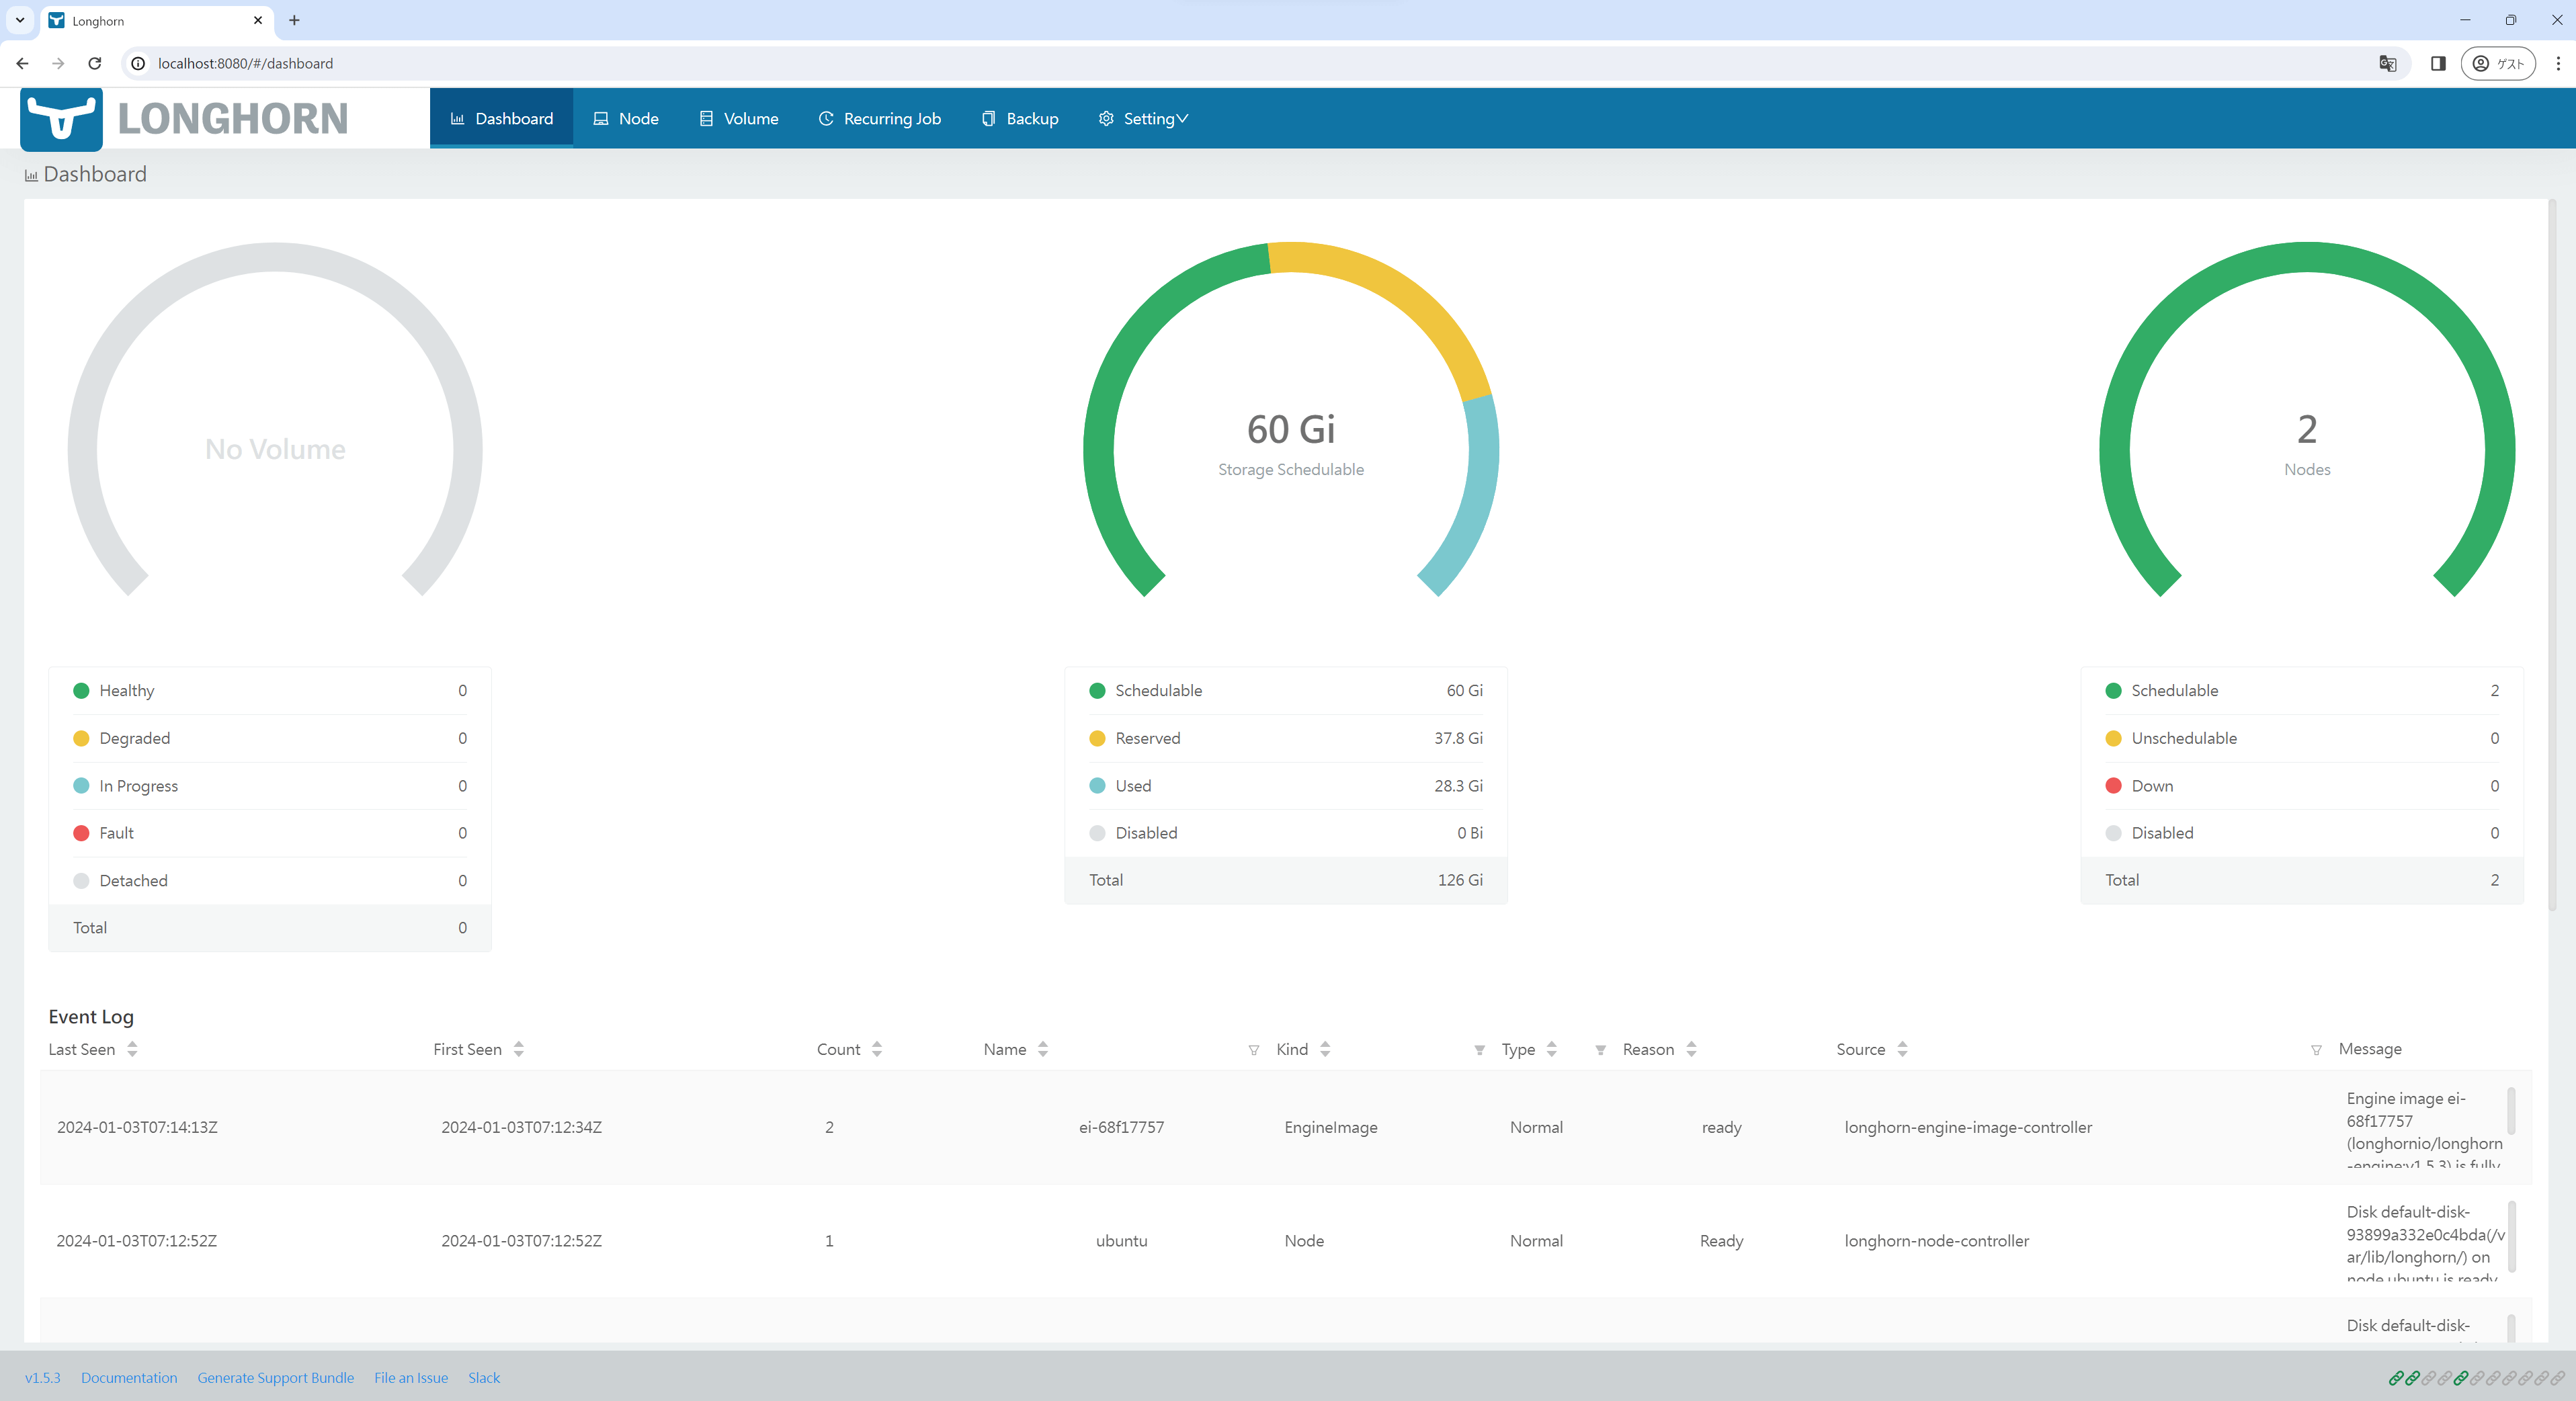The width and height of the screenshot is (2576, 1401).
Task: Open browser three-dot menu
Action: tap(2558, 63)
